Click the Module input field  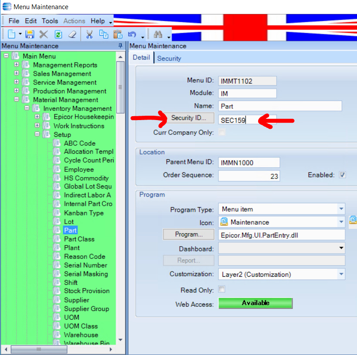tap(247, 93)
